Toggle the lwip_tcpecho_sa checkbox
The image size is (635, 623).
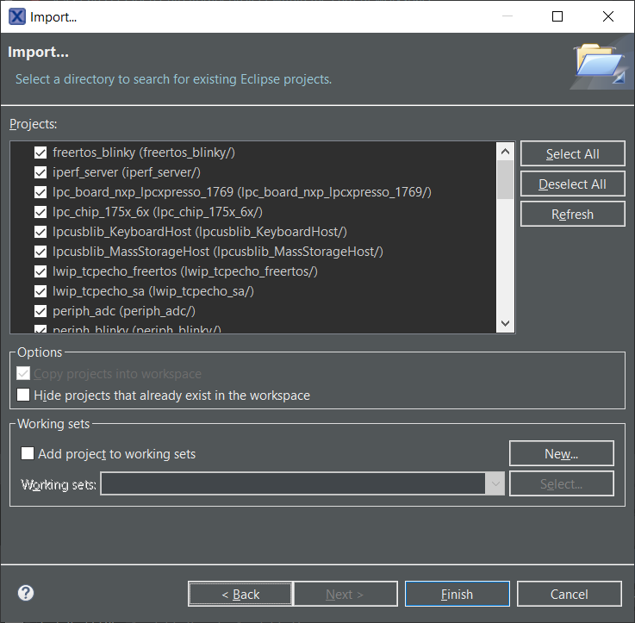click(40, 291)
